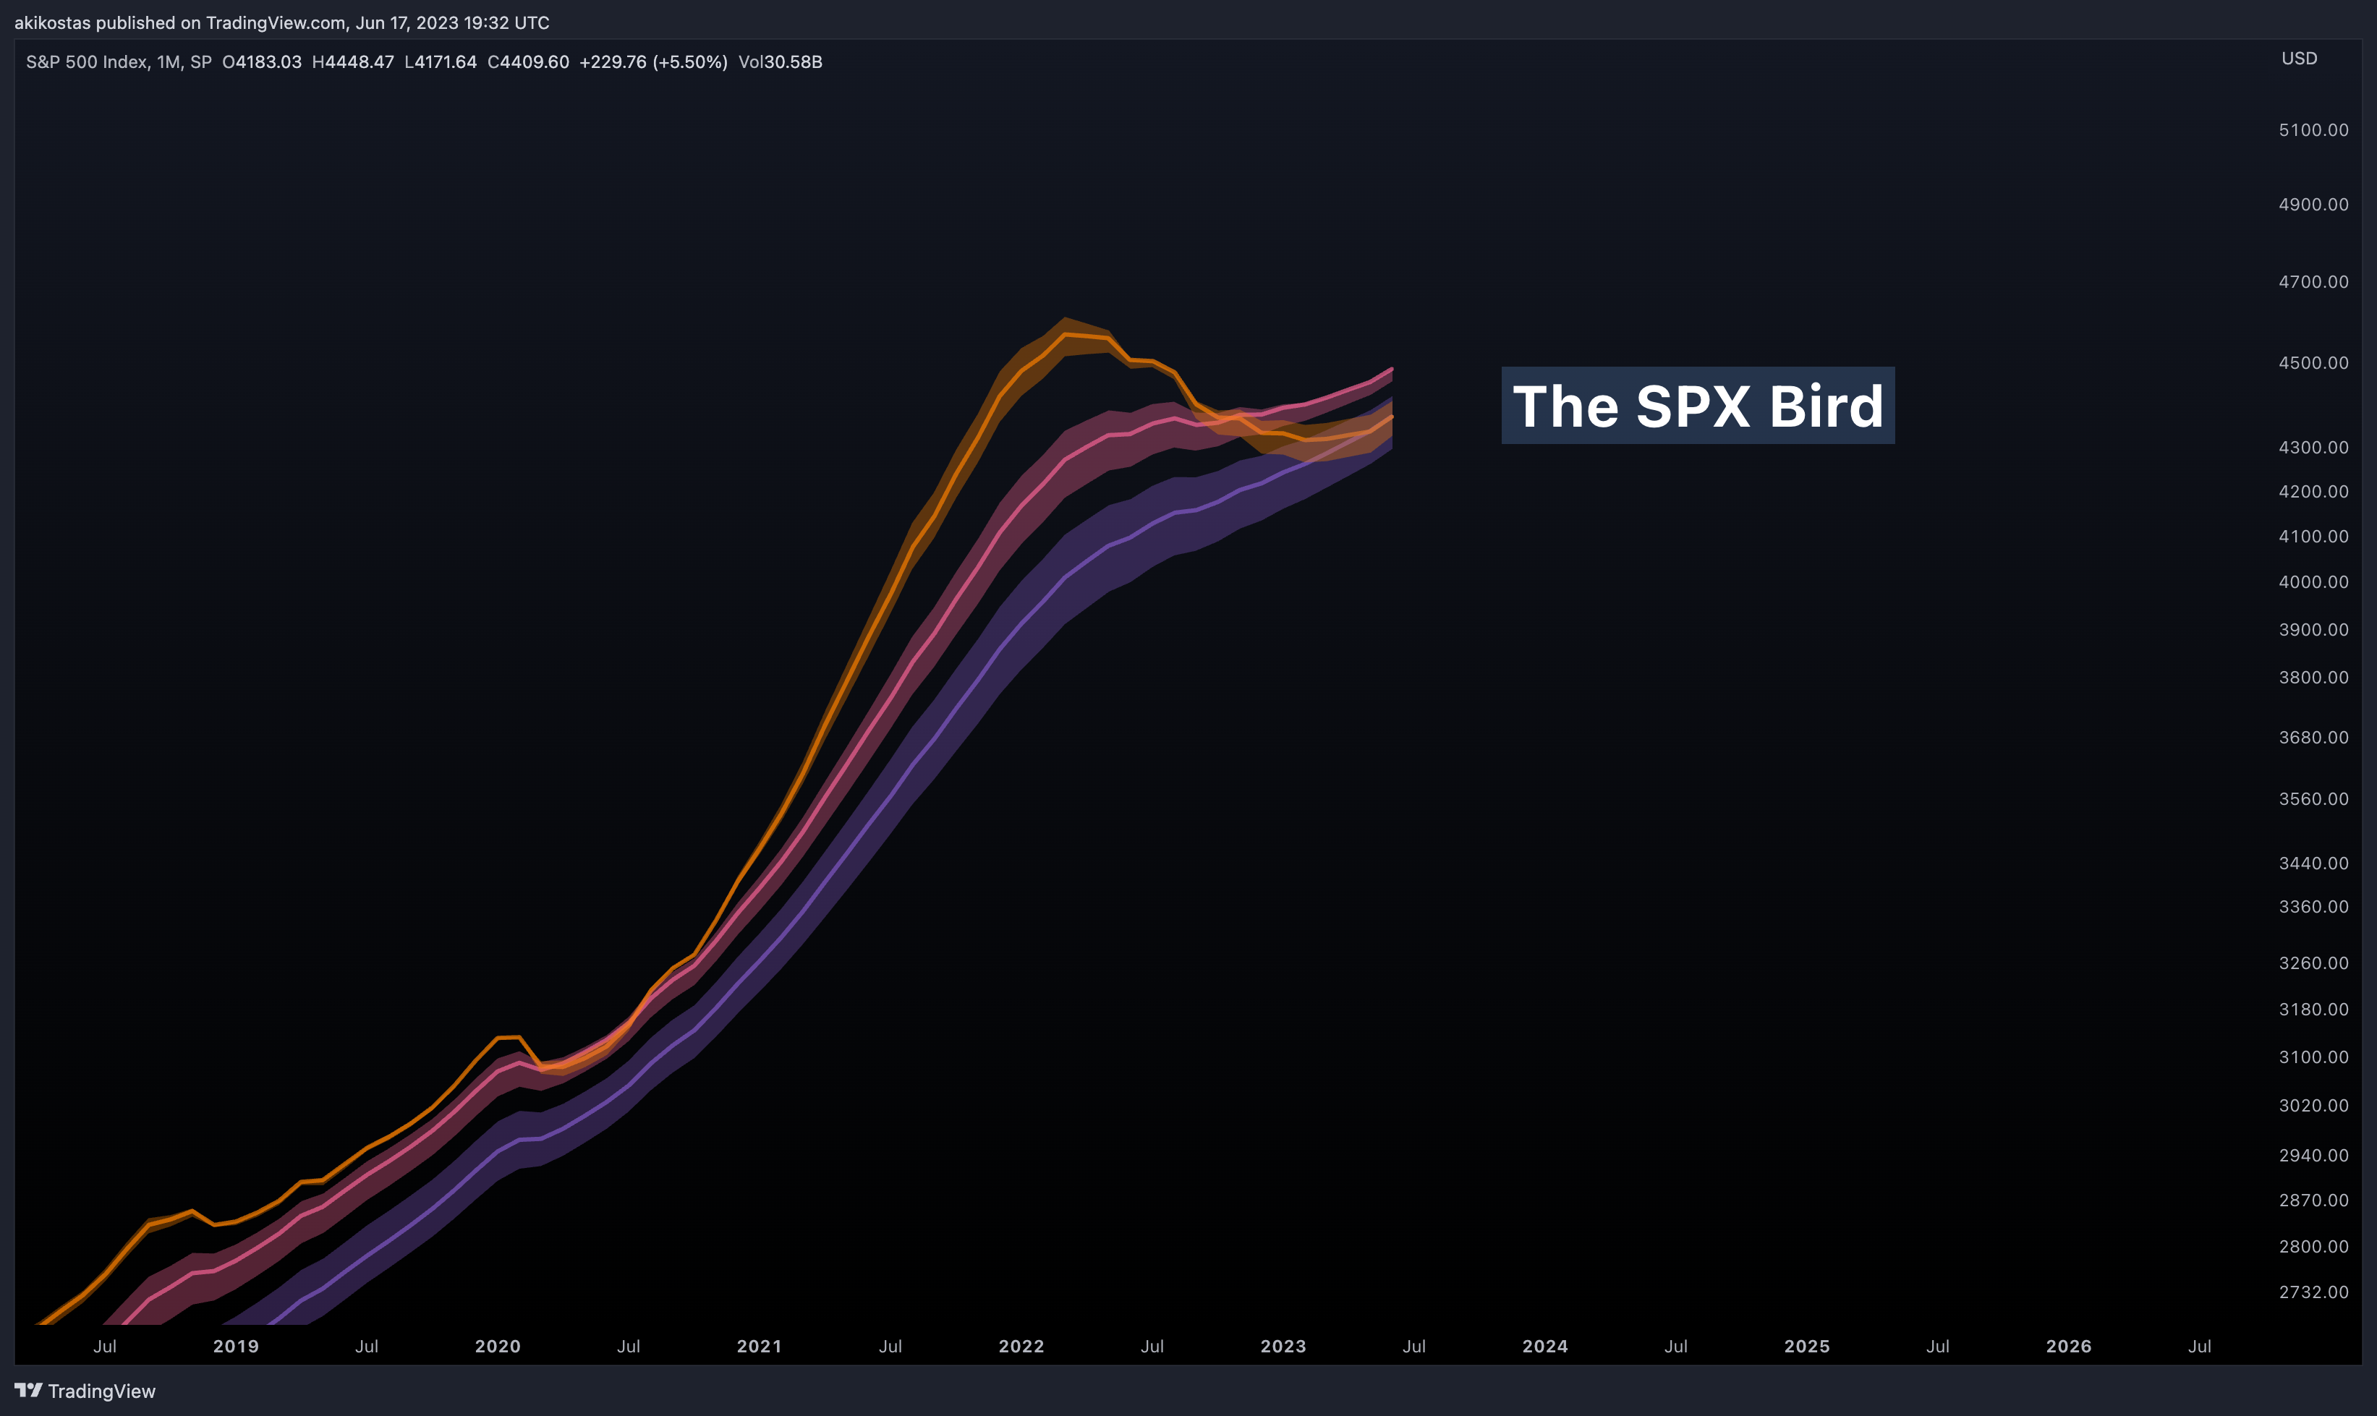Click the orange moving-average peak near 2022
The image size is (2377, 1416).
coord(1066,335)
